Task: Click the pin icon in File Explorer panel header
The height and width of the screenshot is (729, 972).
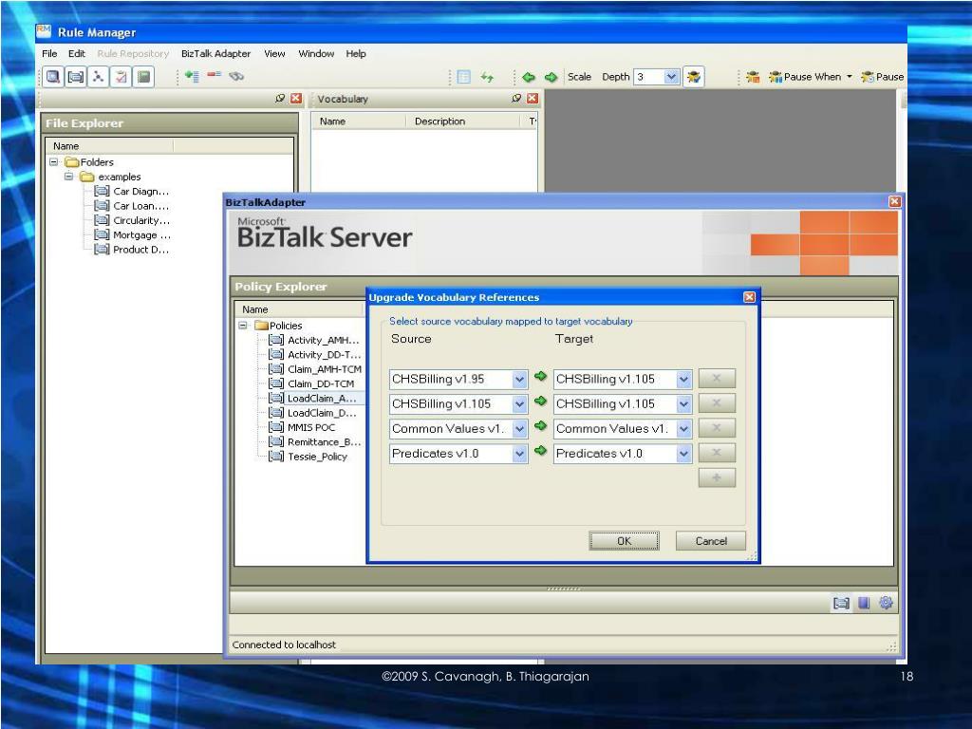Action: point(280,99)
